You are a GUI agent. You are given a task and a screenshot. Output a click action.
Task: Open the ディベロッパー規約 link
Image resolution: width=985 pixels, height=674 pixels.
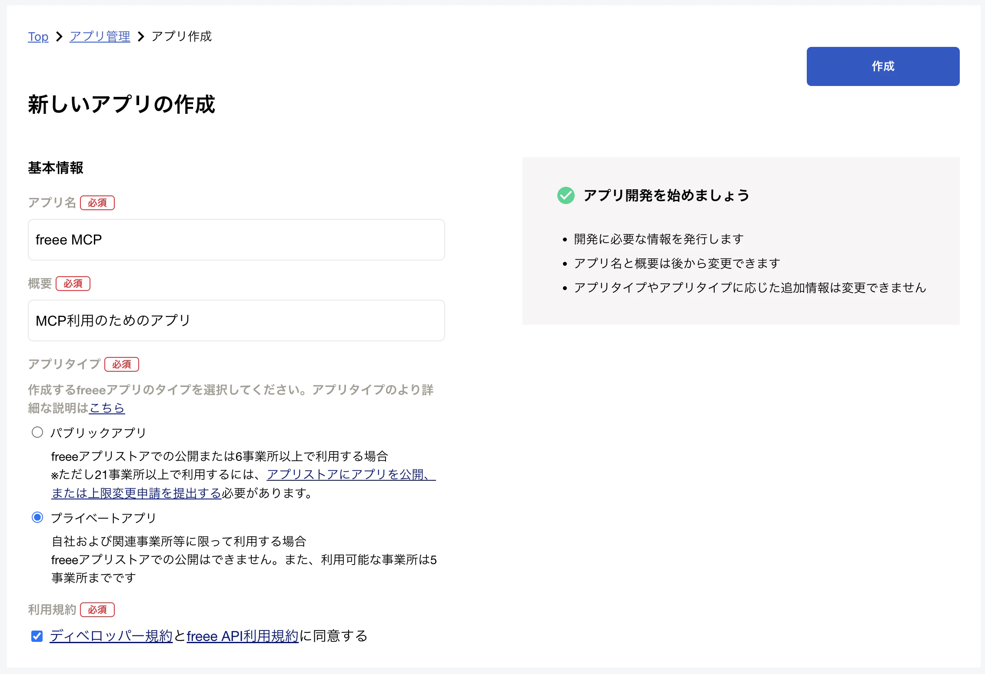[x=111, y=636]
